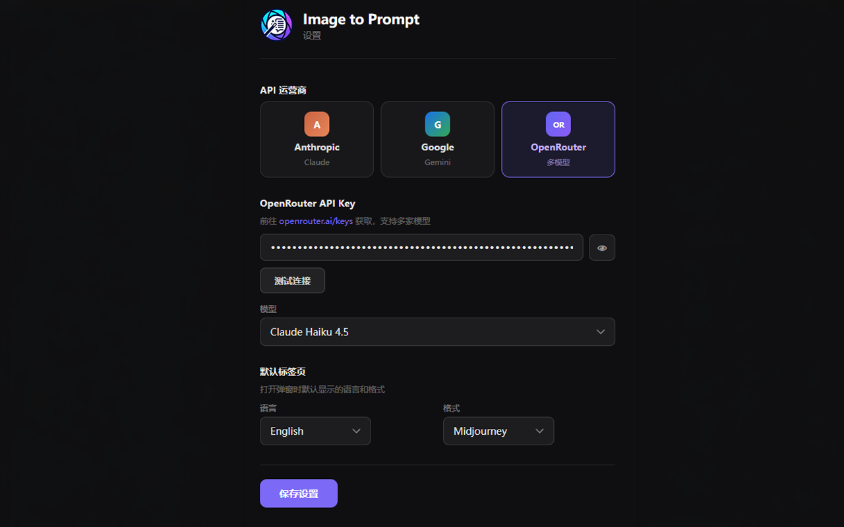Click the model dropdown chevron arrow
844x527 pixels.
coord(601,332)
